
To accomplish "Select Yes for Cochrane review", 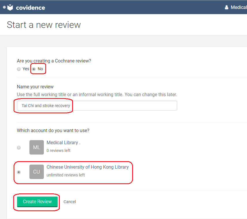I will (19, 69).
